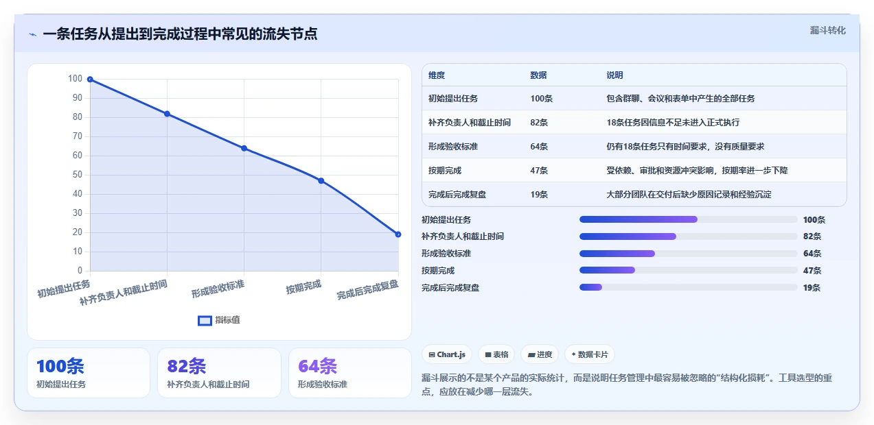The height and width of the screenshot is (425, 874).
Task: Click the 漏斗转化 tag in the header
Action: (x=827, y=31)
